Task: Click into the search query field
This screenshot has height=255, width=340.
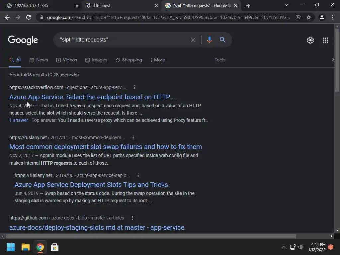Action: 124,40
